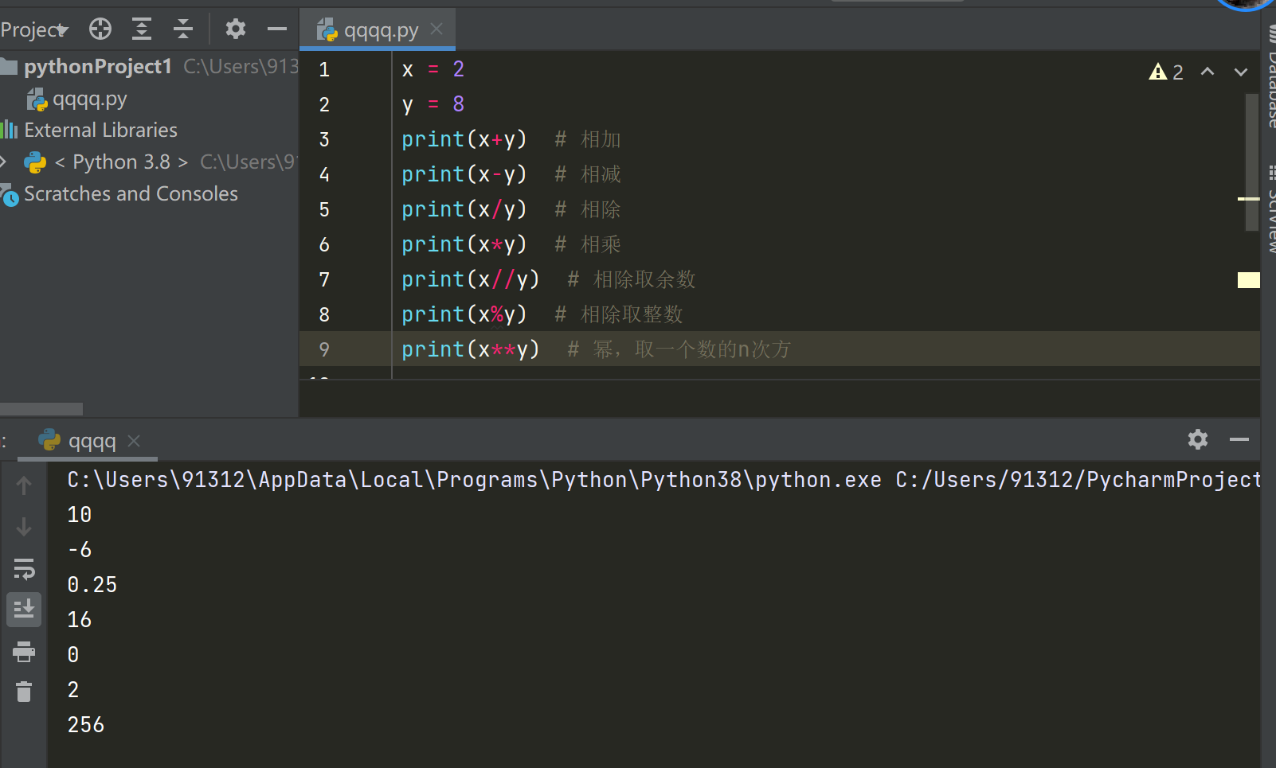Click the locate/select opened file target icon
This screenshot has width=1276, height=768.
(100, 29)
